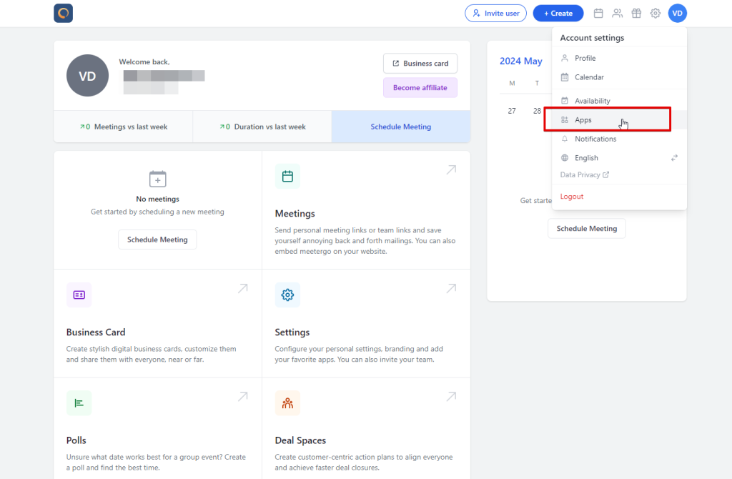Open the Meetings card arrow icon
The width and height of the screenshot is (732, 479).
[451, 170]
